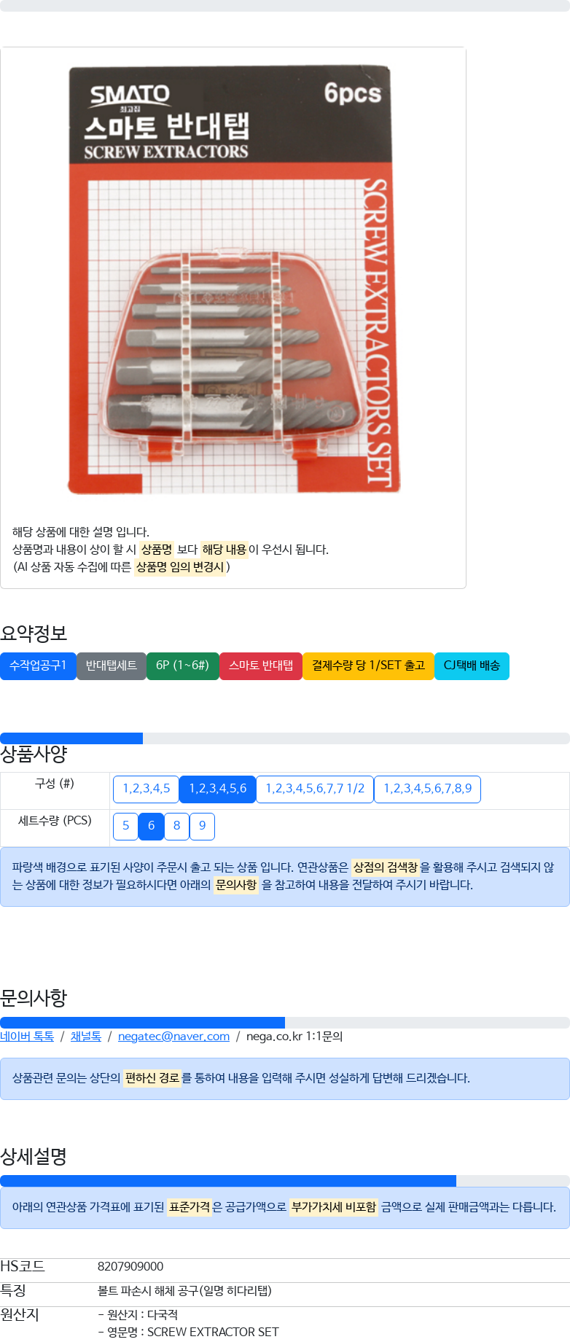Click the 상세설명 section progress bar

point(285,1181)
